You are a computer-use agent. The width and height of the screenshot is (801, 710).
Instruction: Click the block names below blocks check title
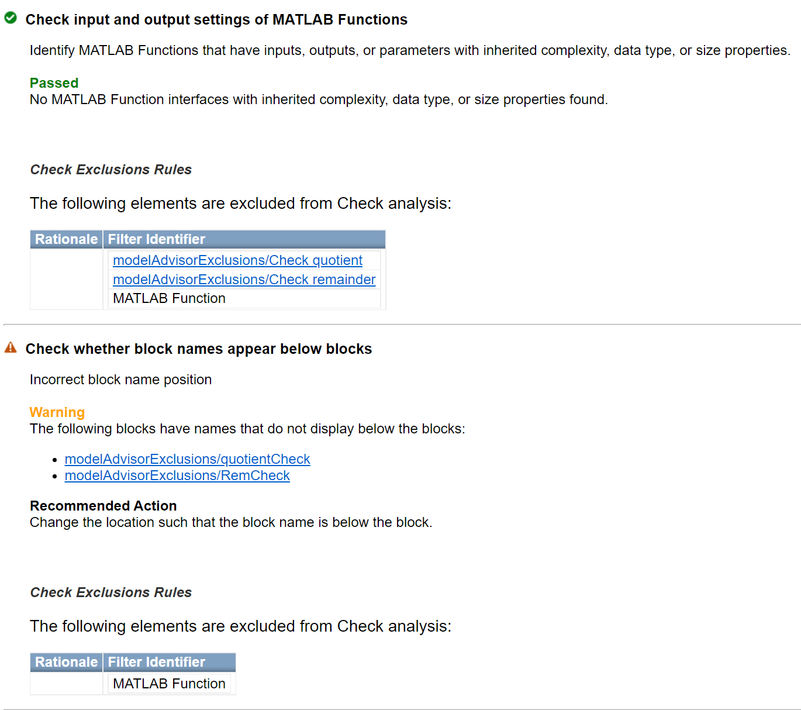pos(199,349)
